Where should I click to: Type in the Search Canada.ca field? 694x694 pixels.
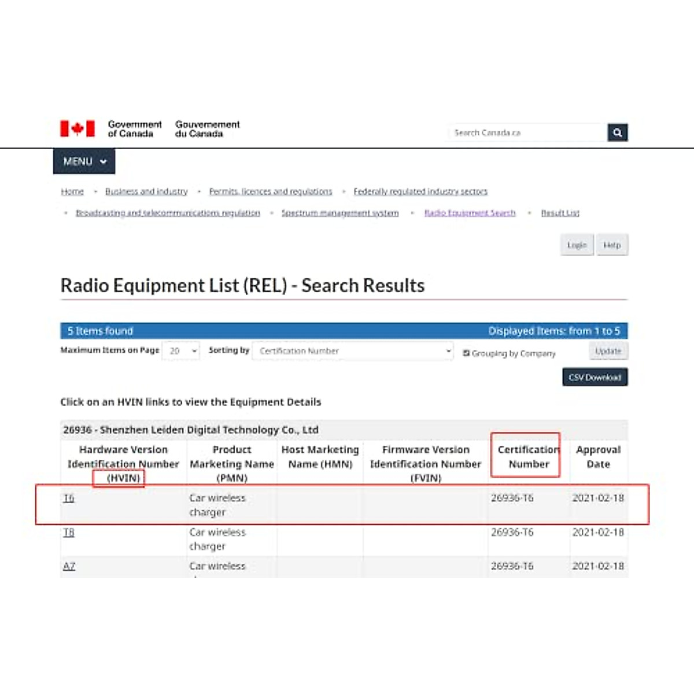(526, 132)
